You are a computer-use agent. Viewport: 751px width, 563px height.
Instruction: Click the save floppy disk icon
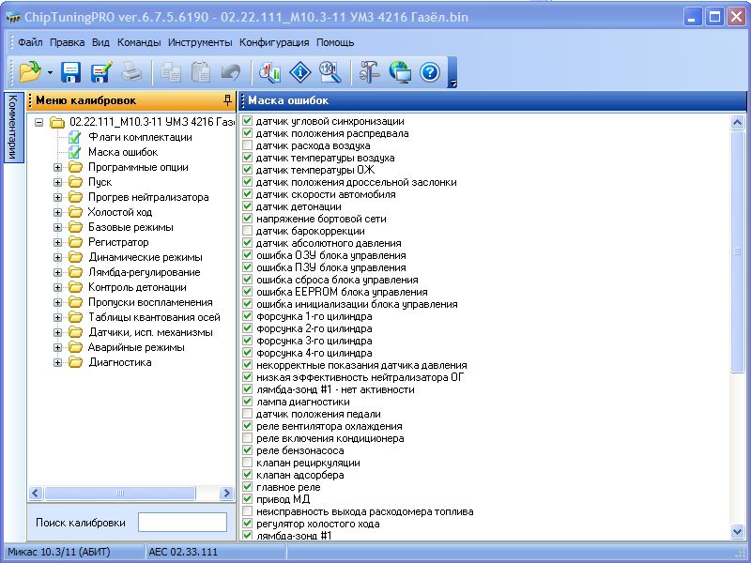(x=71, y=72)
